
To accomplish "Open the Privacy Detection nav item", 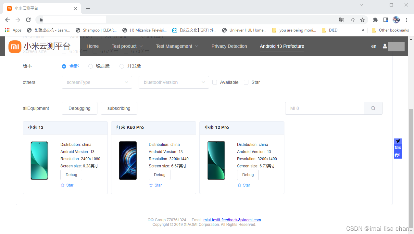I will (229, 46).
